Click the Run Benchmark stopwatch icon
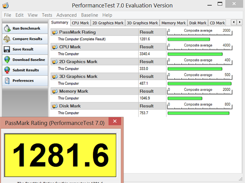This screenshot has height=183, width=245. click(7, 29)
